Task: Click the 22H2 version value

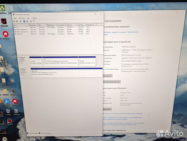Action: tap(122, 95)
